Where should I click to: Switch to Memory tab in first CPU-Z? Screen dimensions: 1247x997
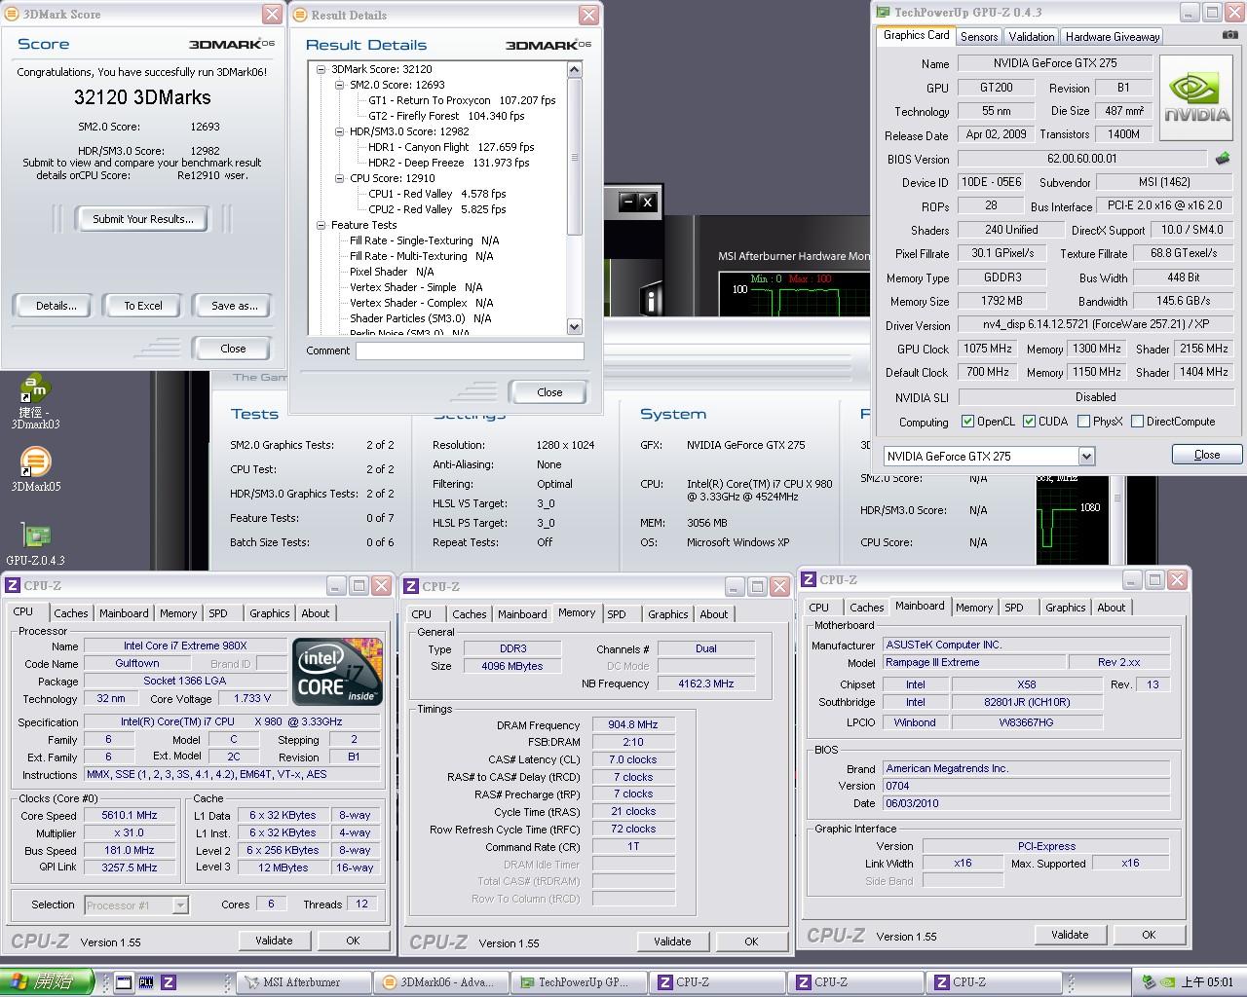point(178,613)
